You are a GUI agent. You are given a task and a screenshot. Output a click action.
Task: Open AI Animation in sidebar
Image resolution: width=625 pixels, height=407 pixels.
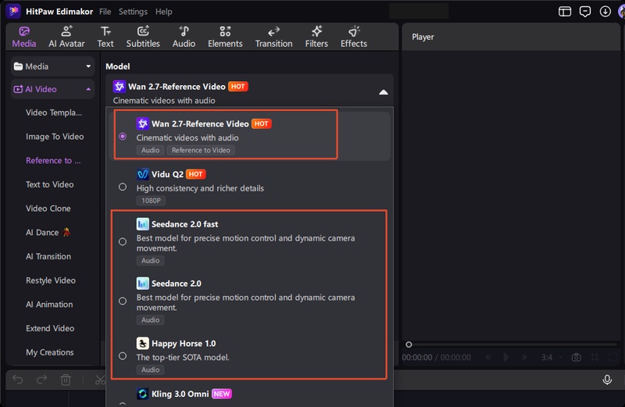click(x=49, y=304)
